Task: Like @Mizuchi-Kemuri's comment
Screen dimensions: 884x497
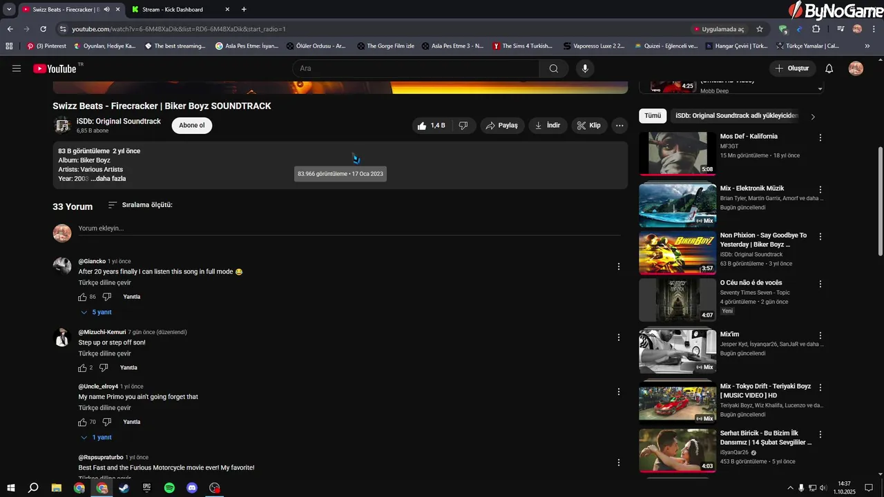Action: tap(82, 368)
